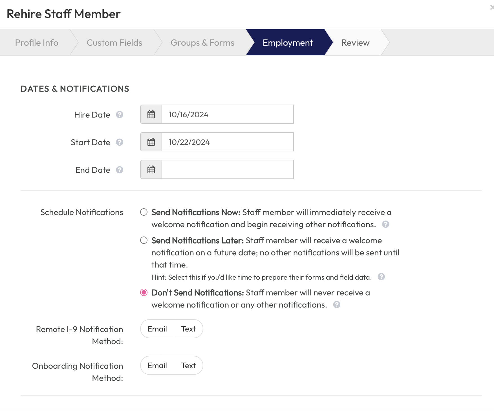Open the Start Date calendar picker

151,142
